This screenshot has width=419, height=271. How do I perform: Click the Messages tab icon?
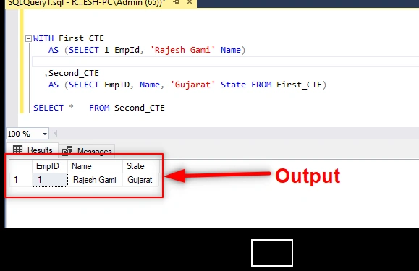67,151
